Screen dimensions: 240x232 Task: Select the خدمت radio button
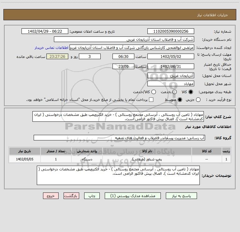(175, 92)
